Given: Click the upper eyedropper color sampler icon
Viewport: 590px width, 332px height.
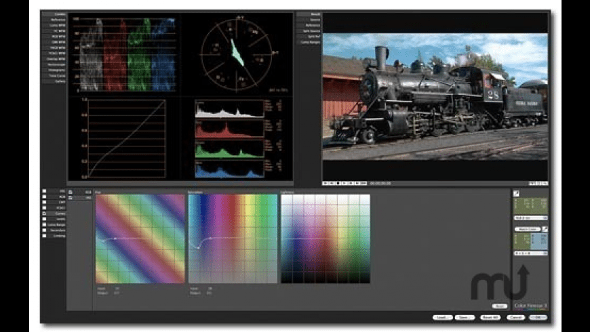Looking at the screenshot, I should click(515, 194).
